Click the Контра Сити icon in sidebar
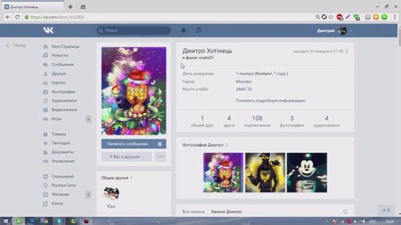This screenshot has width=401, height=225. 46,185
